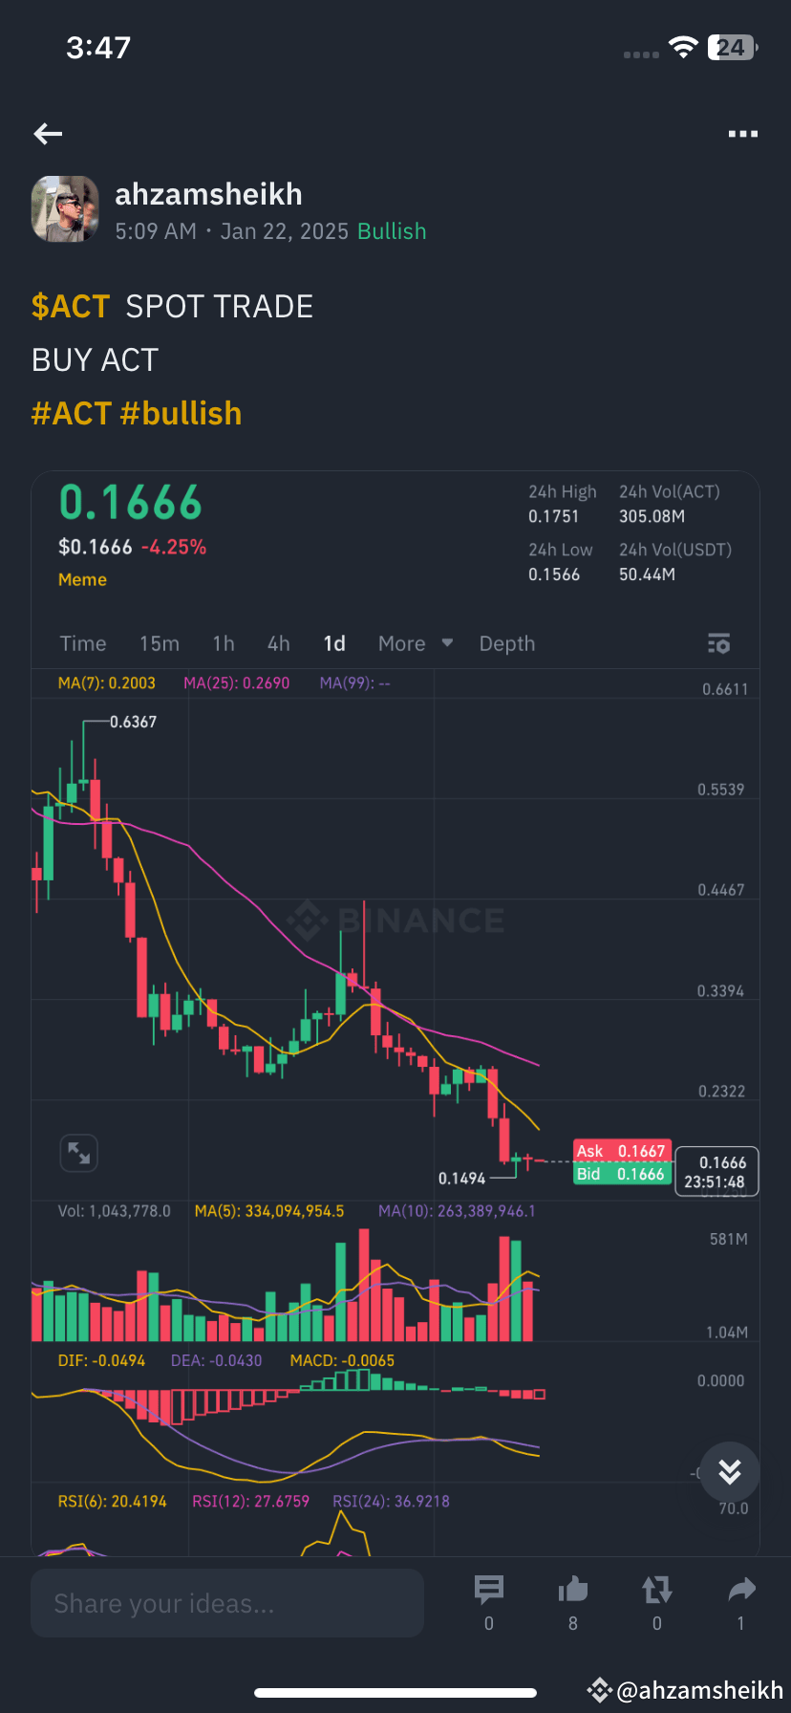The height and width of the screenshot is (1713, 791).
Task: Open the More timeframe dropdown
Action: (414, 643)
